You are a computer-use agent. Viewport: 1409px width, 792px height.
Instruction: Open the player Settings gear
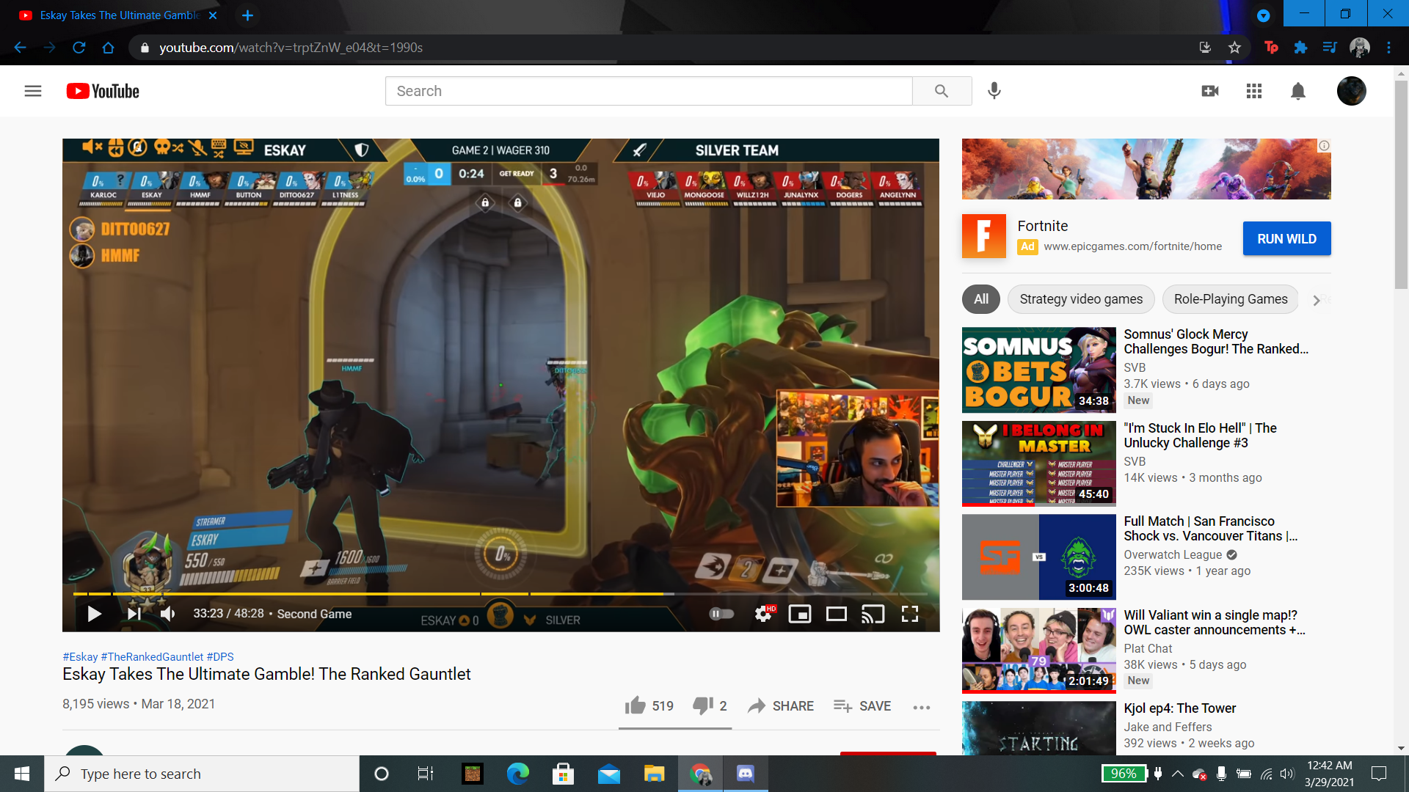(x=762, y=614)
